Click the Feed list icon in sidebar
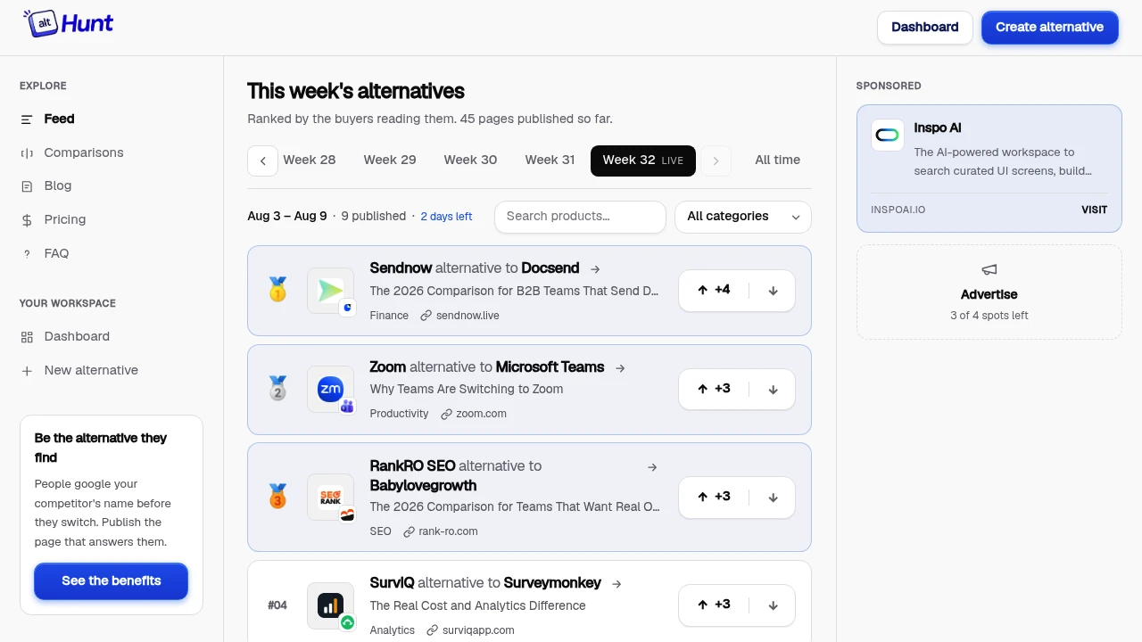 point(27,119)
